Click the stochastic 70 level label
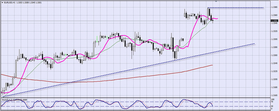 coord(272,102)
